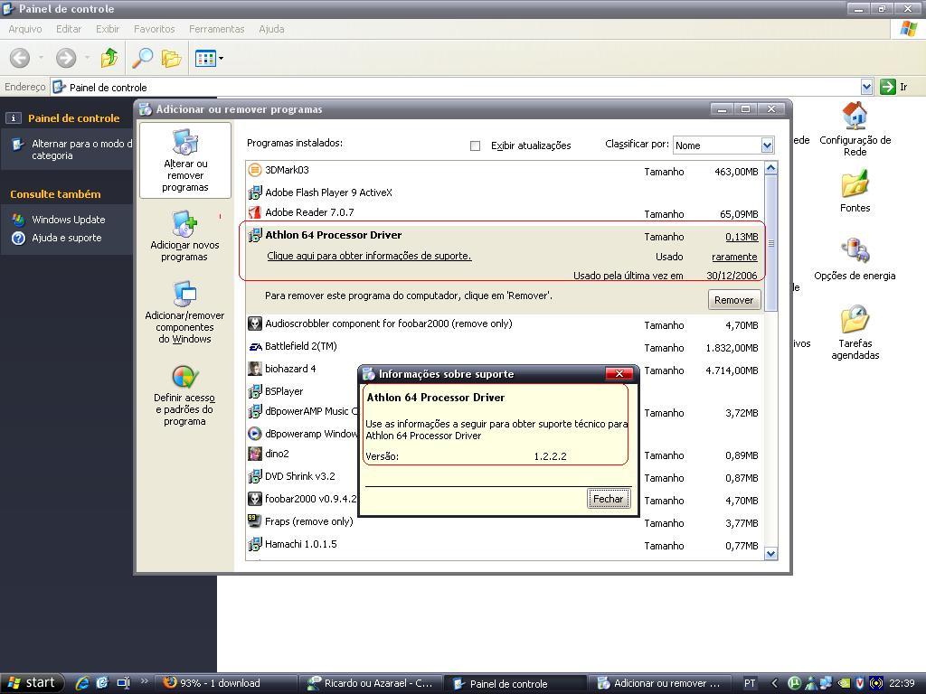Click the PT language indicator
This screenshot has width=926, height=694.
(750, 683)
